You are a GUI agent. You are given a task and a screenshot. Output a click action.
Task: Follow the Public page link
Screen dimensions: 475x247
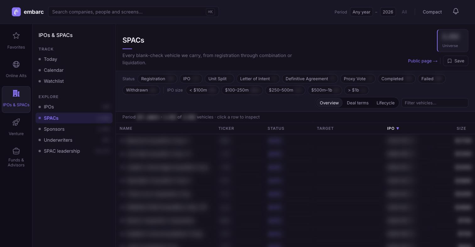423,61
